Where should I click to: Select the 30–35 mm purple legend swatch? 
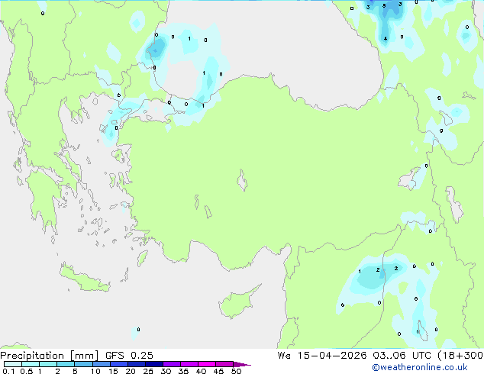point(171,364)
